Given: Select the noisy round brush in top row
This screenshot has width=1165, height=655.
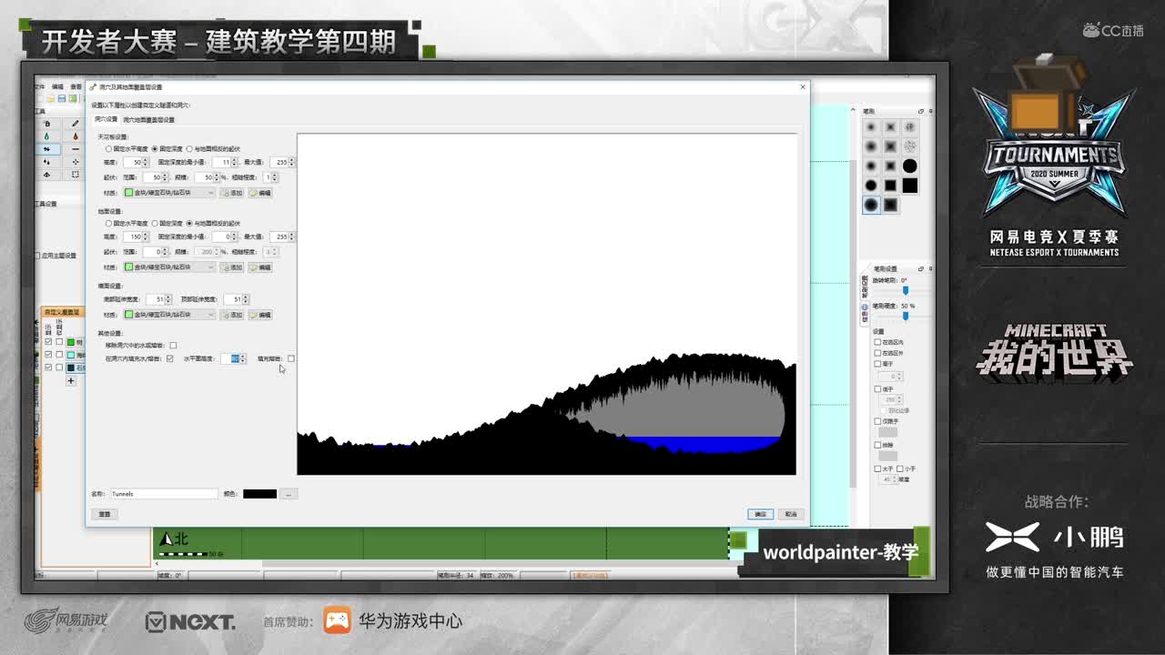Looking at the screenshot, I should coord(909,127).
